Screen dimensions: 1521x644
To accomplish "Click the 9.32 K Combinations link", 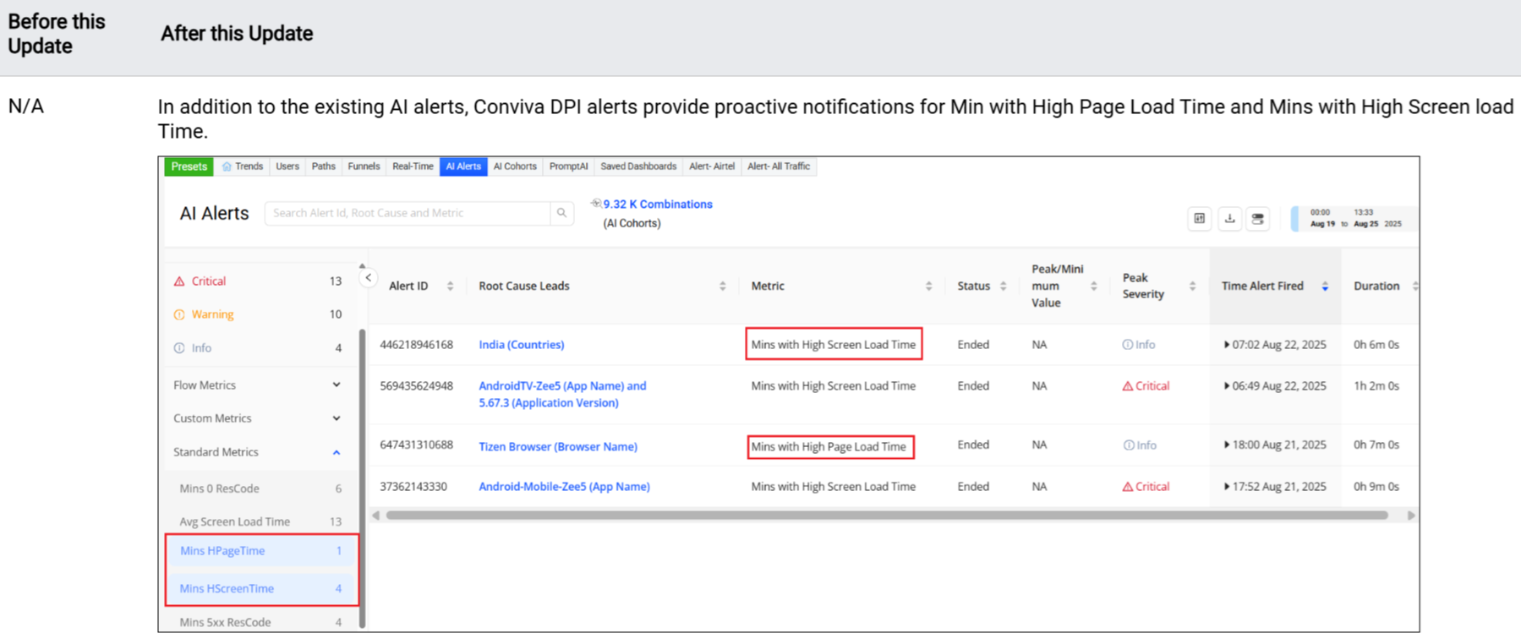I will [657, 205].
